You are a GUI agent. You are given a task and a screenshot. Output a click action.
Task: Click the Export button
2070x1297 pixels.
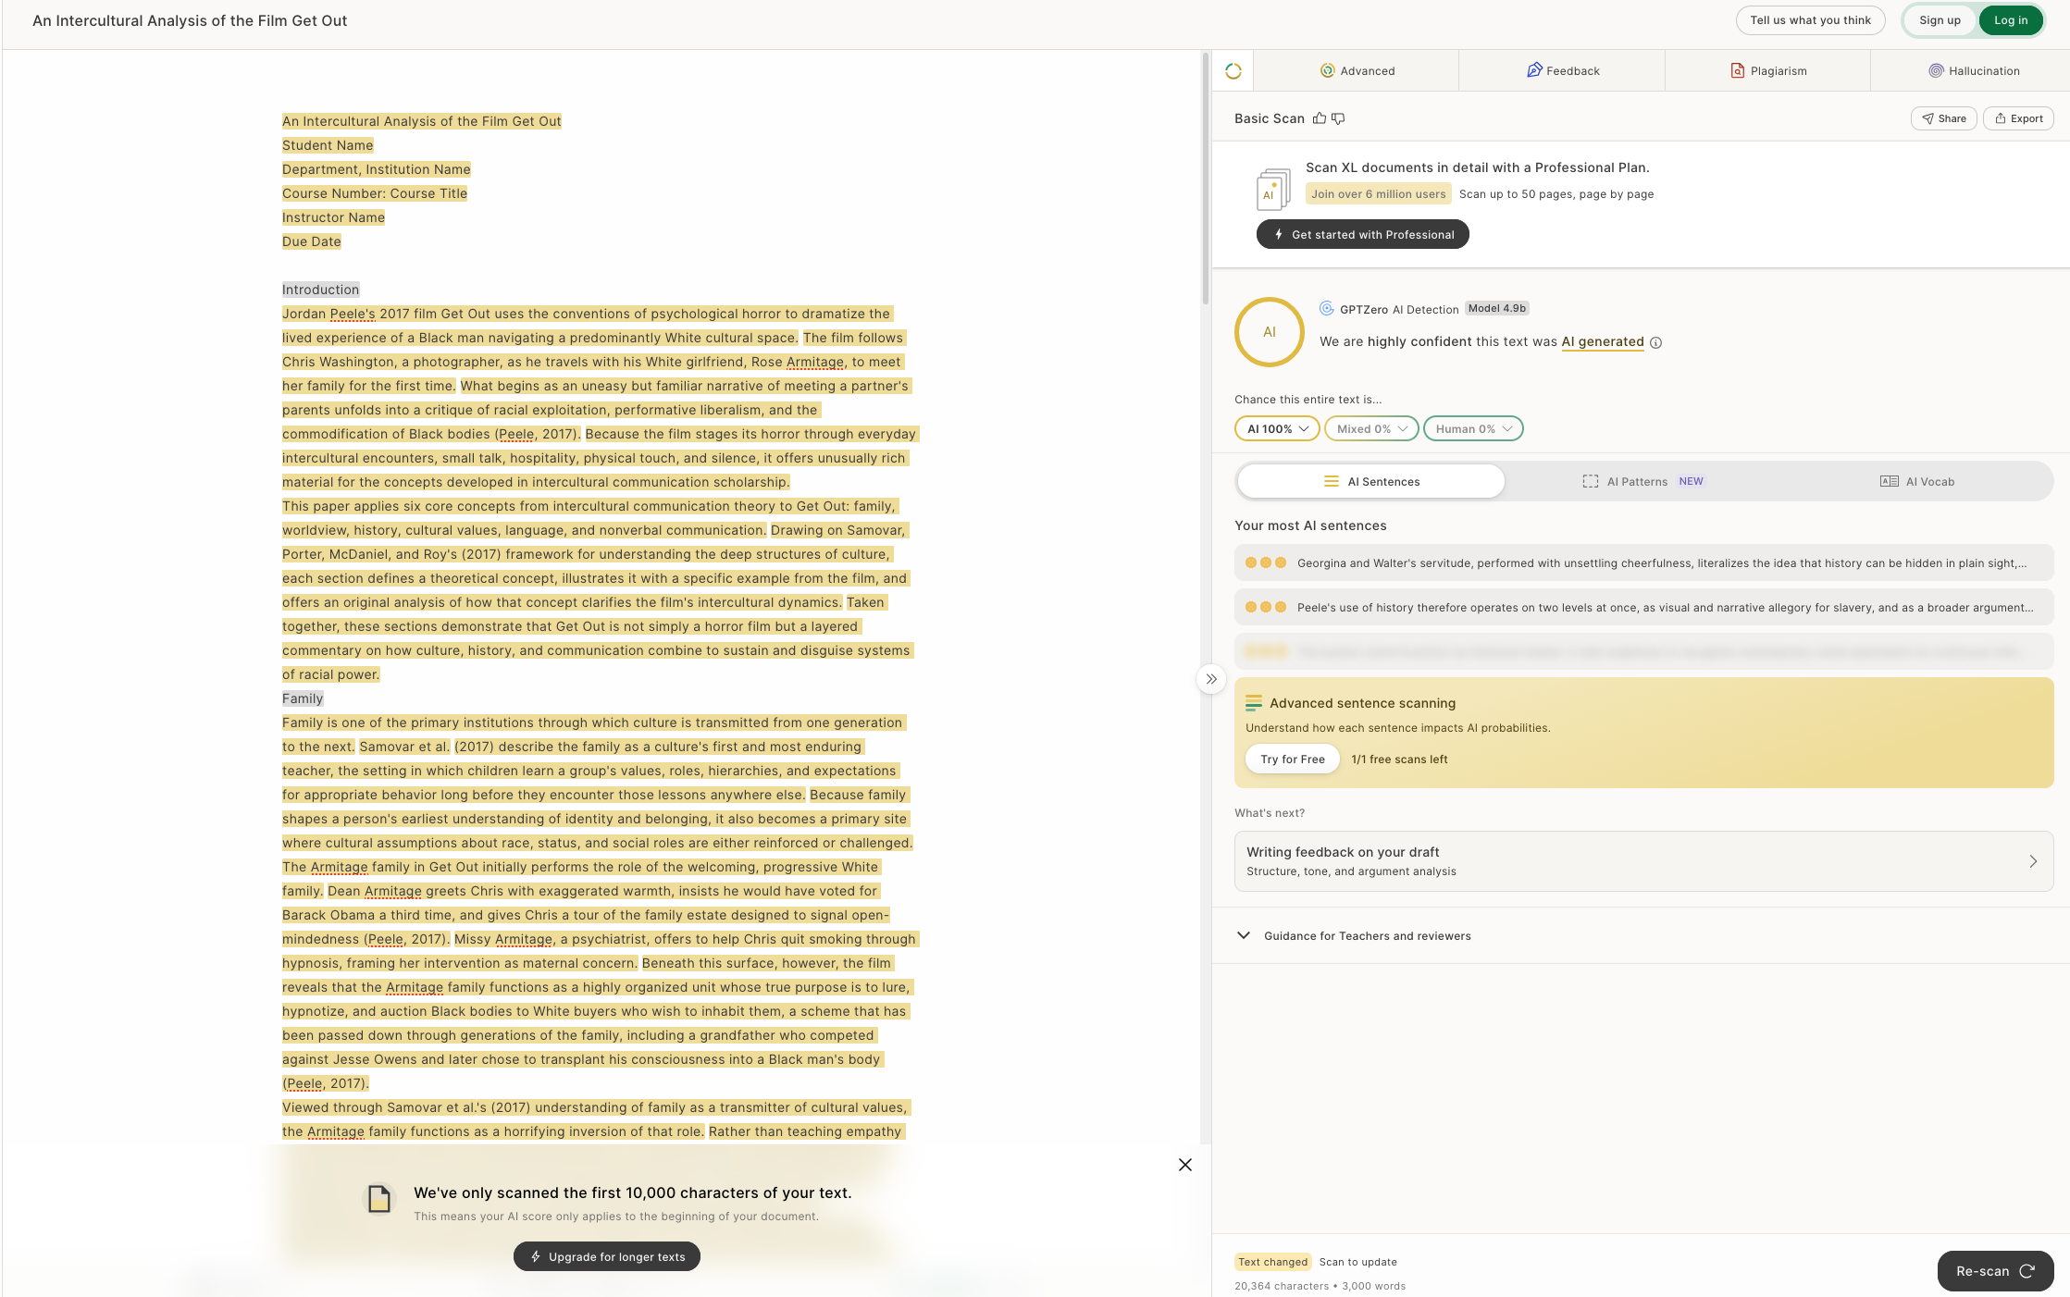click(x=2018, y=118)
